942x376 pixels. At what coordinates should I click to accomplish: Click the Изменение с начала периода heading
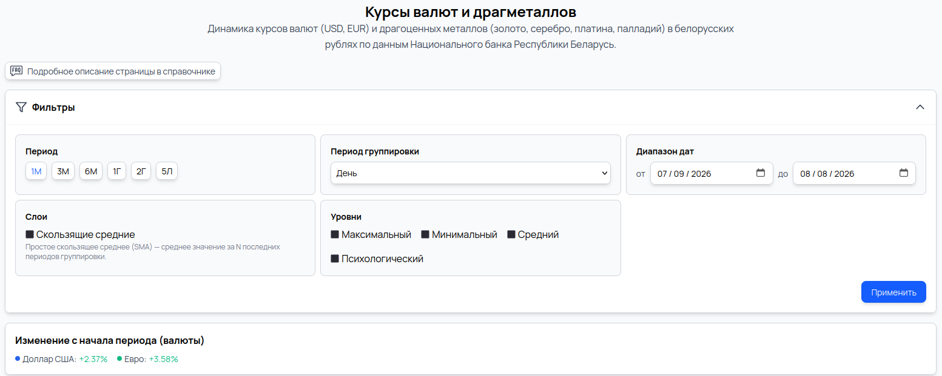pos(110,340)
